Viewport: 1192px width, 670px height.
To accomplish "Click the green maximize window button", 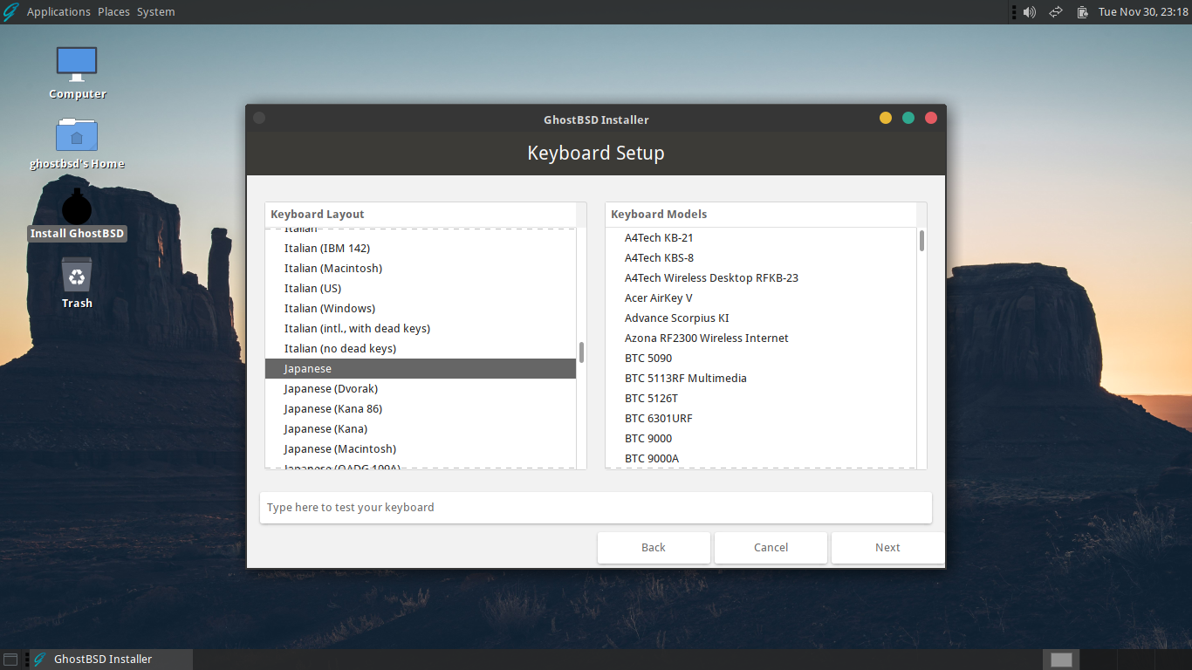I will click(908, 118).
